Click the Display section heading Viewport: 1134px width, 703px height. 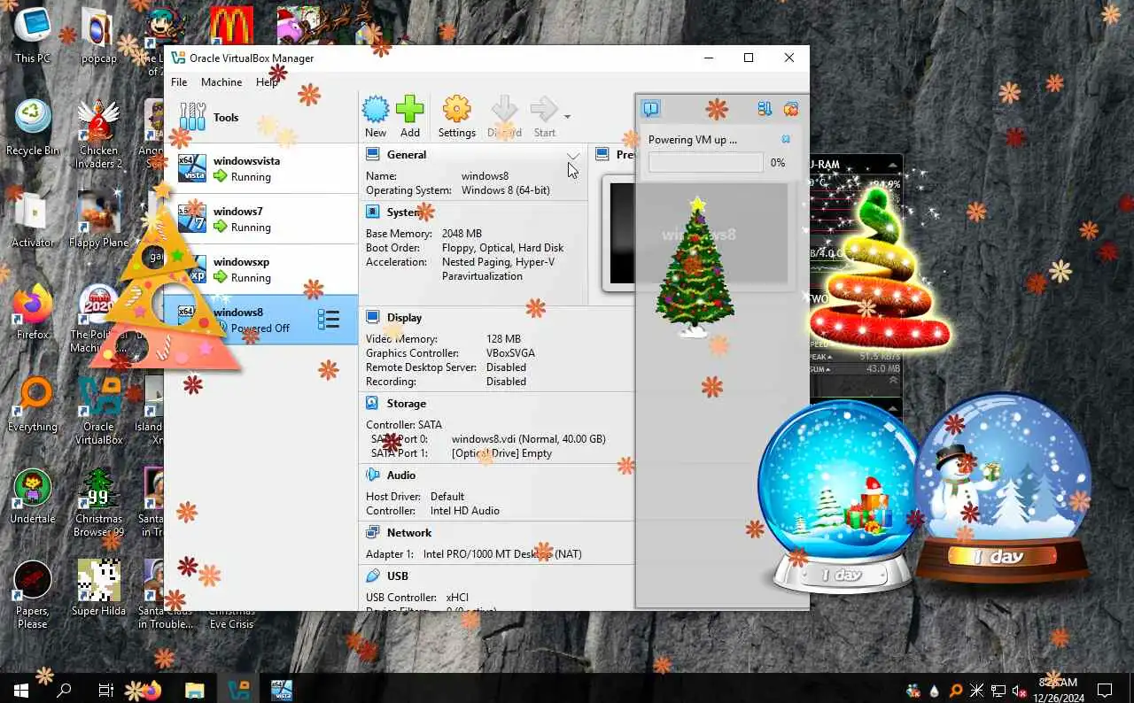coord(404,317)
